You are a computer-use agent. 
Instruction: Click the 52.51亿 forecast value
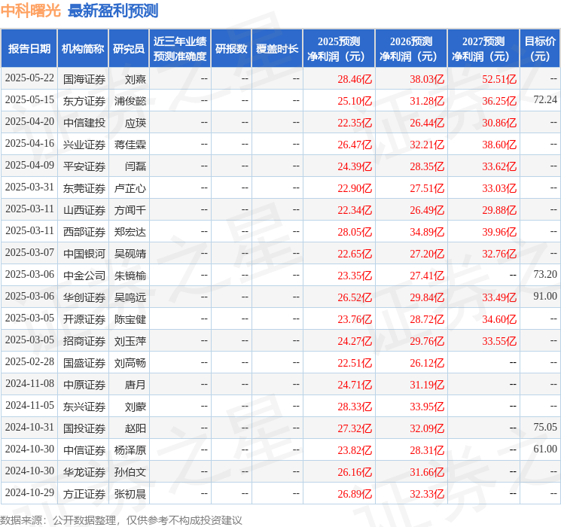click(x=498, y=78)
